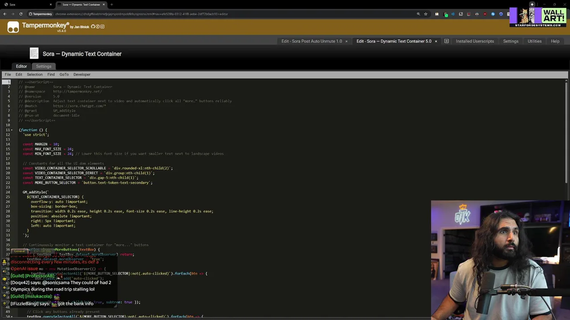This screenshot has width=570, height=320.
Task: Click the gamepad-shaped extension icon
Action: pos(477,14)
